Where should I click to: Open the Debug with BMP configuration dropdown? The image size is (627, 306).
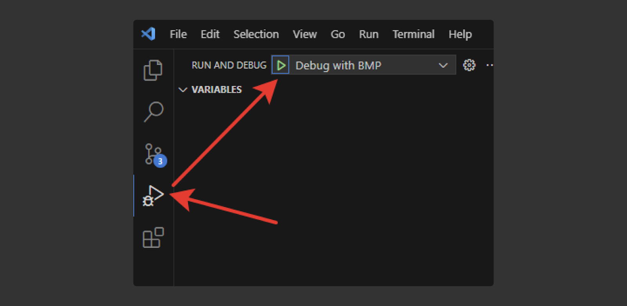click(x=372, y=65)
